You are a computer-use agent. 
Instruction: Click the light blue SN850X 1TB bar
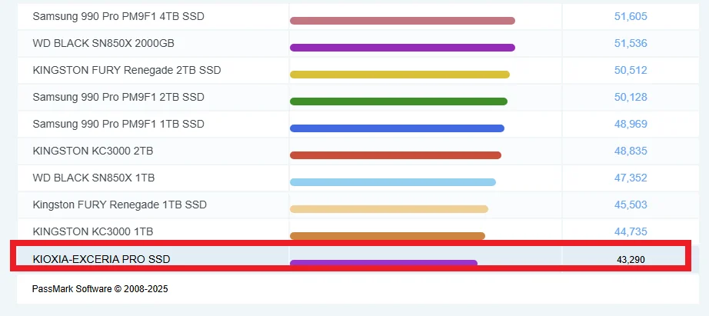tap(392, 182)
